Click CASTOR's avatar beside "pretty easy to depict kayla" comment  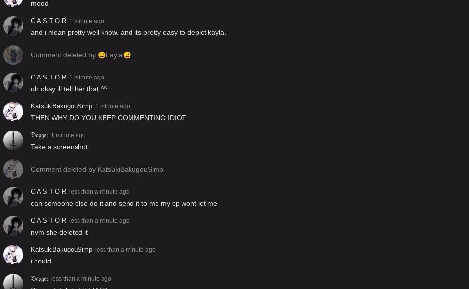tap(13, 26)
